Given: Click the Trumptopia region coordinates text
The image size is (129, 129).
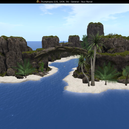Looking at the screenshot, I should pos(55,2).
